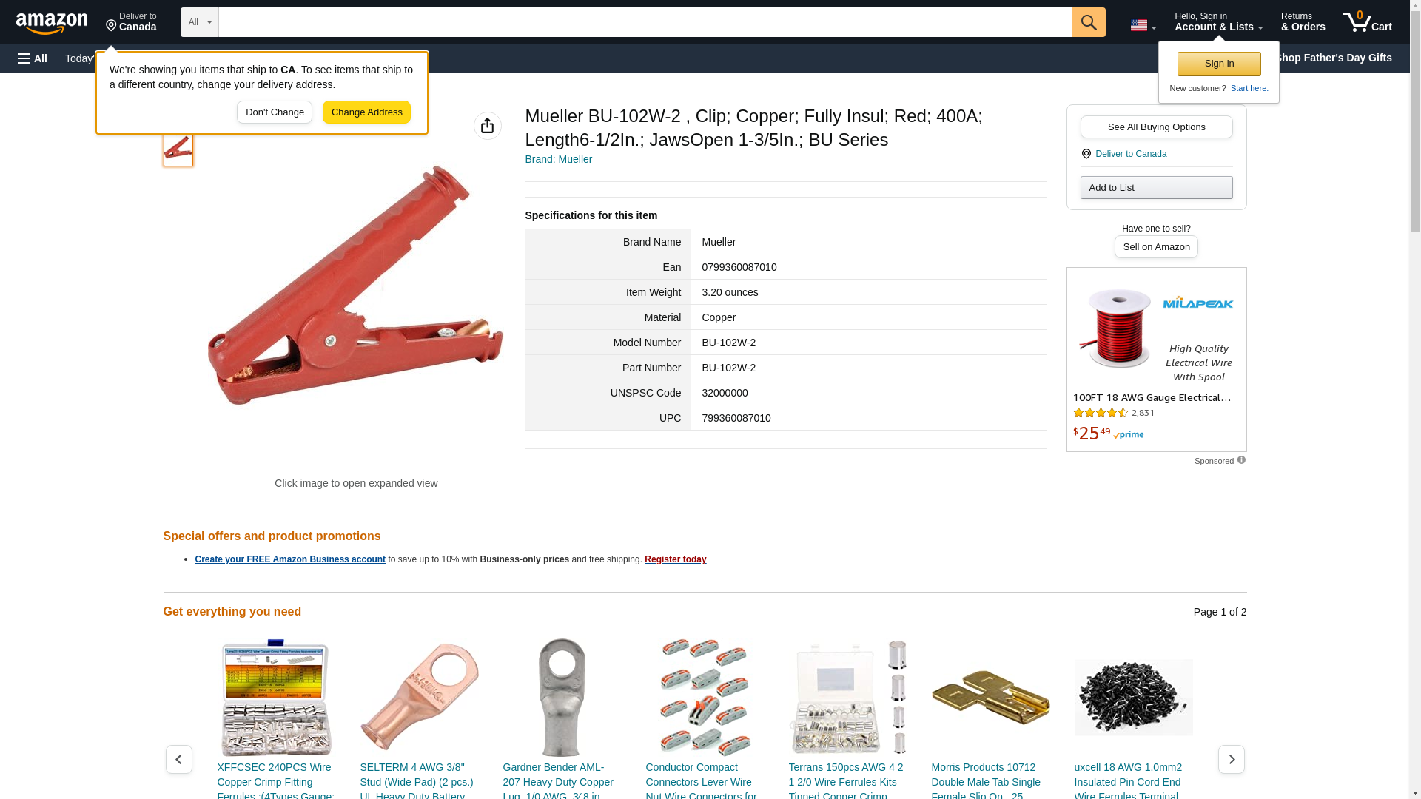The image size is (1421, 799).
Task: Click the Change Address button
Action: click(x=366, y=112)
